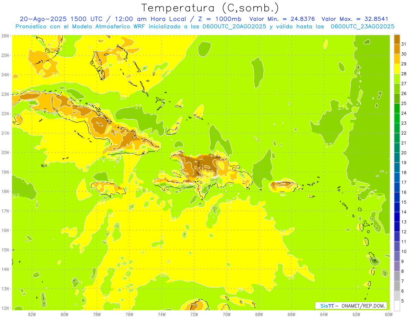The width and height of the screenshot is (413, 319).
Task: Click the '16N' latitude label
Action: [x=5, y=230]
